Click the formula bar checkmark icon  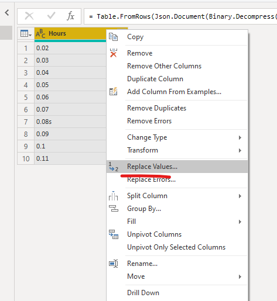point(52,16)
